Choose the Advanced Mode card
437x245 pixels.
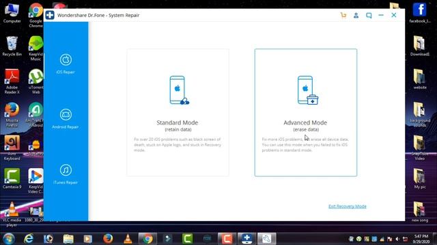[x=306, y=112]
